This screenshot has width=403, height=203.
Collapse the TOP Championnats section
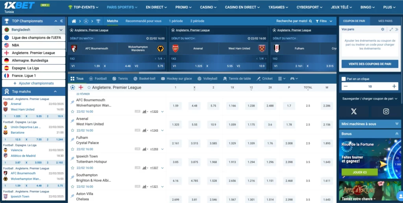(x=56, y=21)
